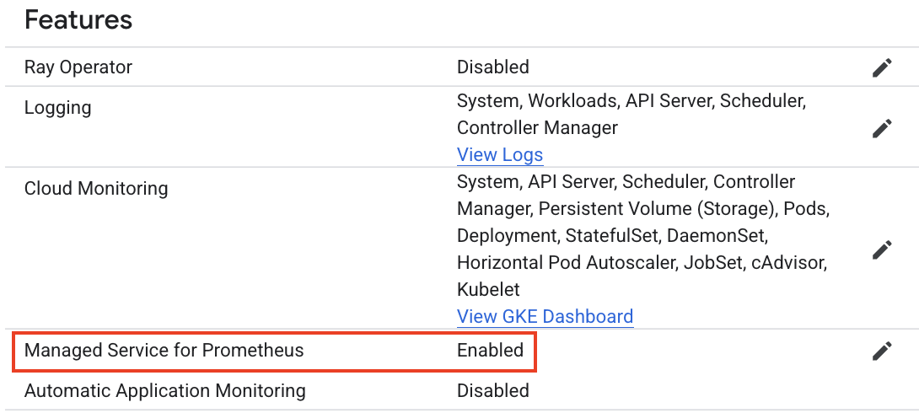919x413 pixels.
Task: Click the Horizontal Pod Autoscaler, JobSet line
Action: (642, 263)
